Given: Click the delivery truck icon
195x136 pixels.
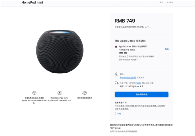Looking at the screenshot, I should pos(116,83).
